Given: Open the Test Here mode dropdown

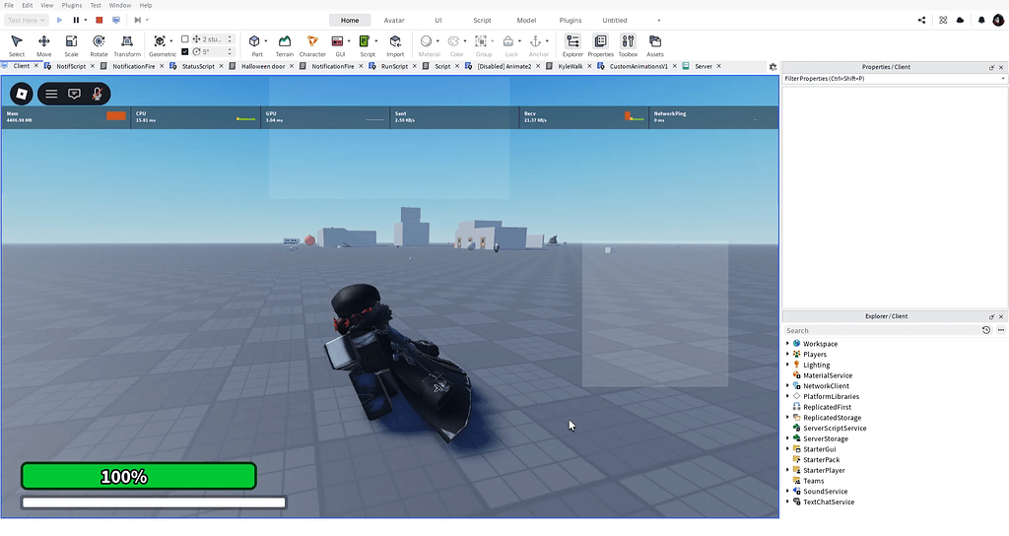Looking at the screenshot, I should point(26,20).
